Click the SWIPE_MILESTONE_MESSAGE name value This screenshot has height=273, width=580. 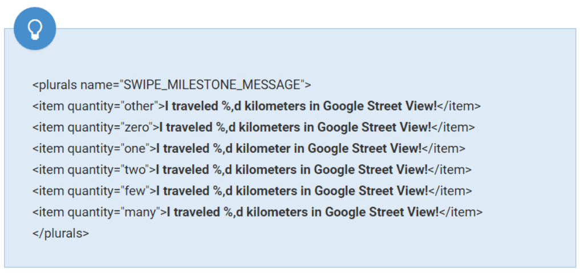tap(212, 85)
